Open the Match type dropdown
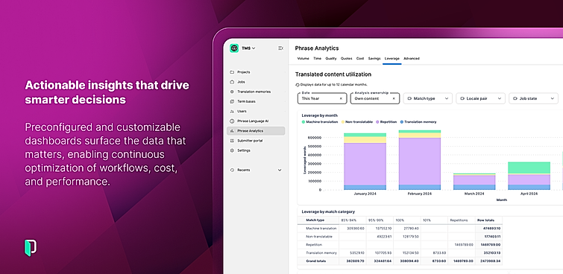This screenshot has height=274, width=563. [428, 98]
